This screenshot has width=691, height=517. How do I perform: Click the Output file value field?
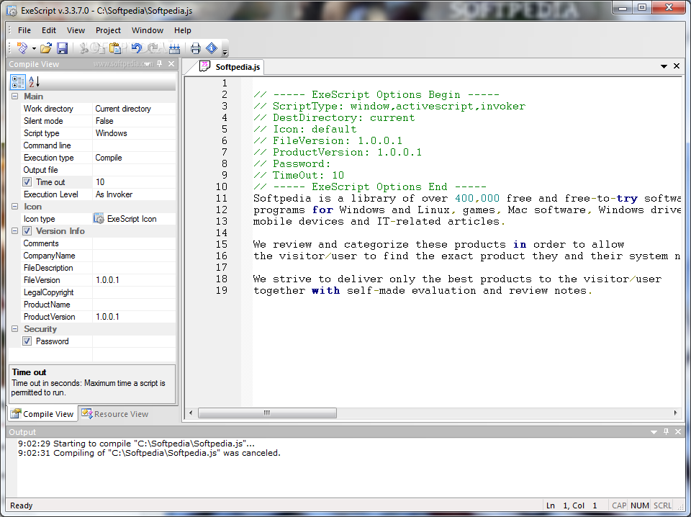point(134,170)
